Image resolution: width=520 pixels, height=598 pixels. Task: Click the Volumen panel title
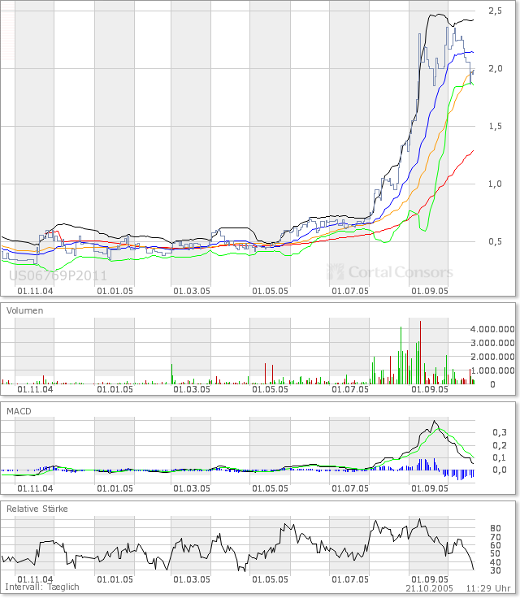[x=25, y=310]
